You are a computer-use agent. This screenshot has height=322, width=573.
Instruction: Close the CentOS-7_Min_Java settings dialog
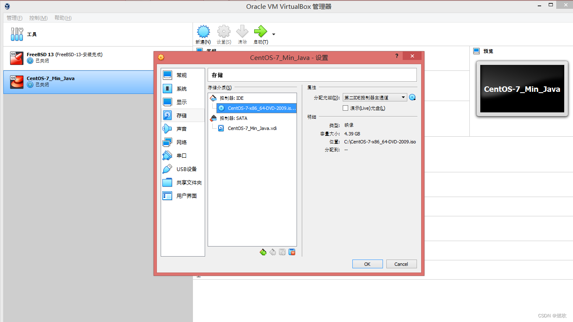412,56
